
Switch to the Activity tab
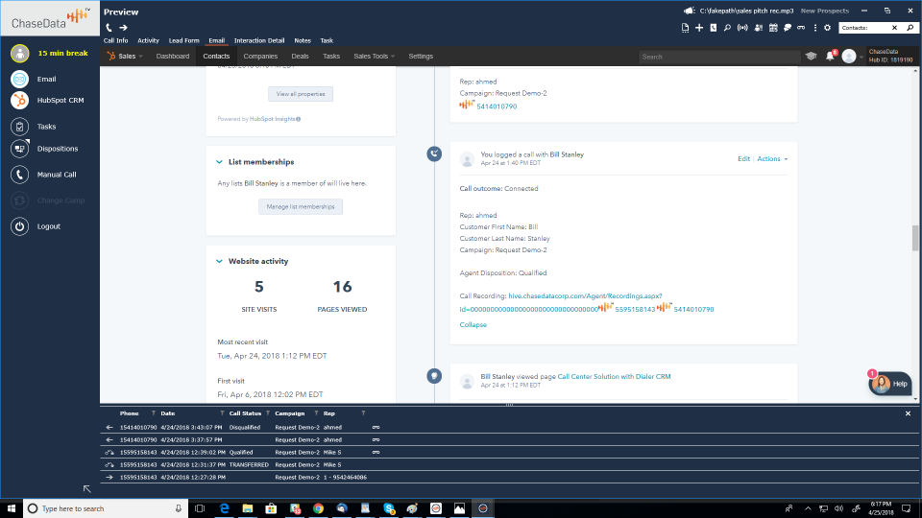pos(148,40)
